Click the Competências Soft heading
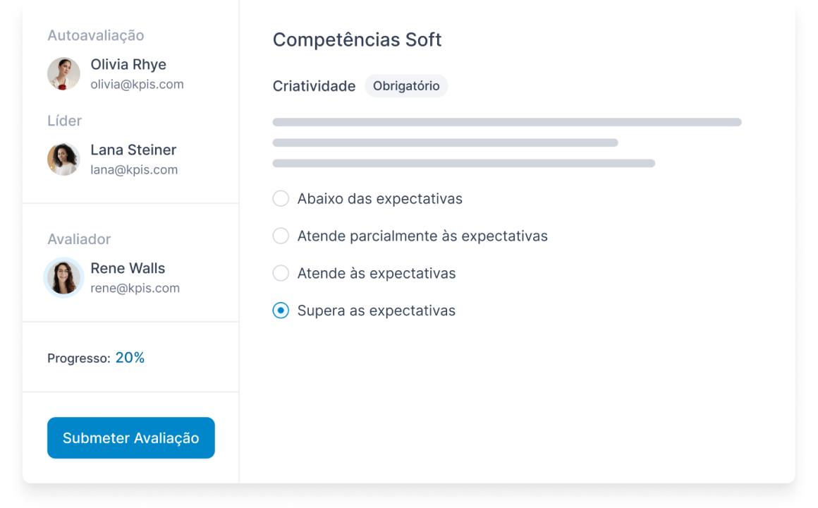The width and height of the screenshot is (818, 508). [x=358, y=40]
